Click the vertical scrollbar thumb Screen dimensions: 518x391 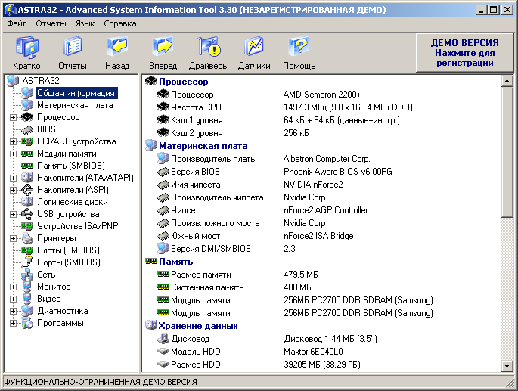coord(507,152)
